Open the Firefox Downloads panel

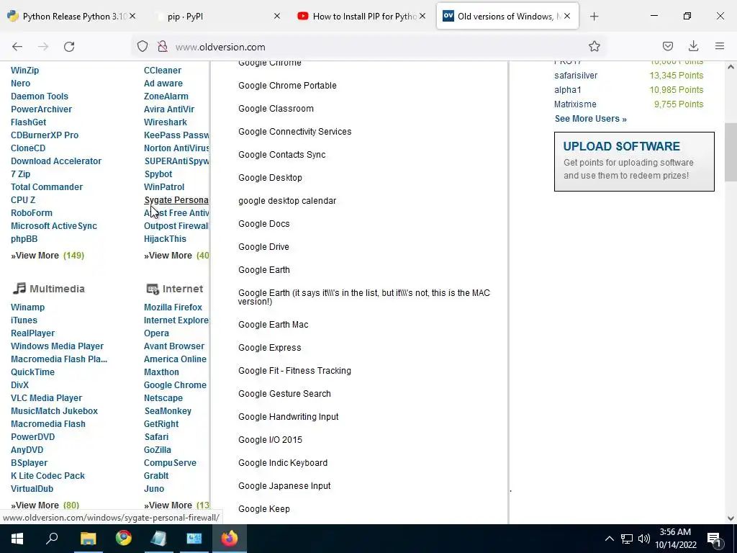[x=693, y=46]
